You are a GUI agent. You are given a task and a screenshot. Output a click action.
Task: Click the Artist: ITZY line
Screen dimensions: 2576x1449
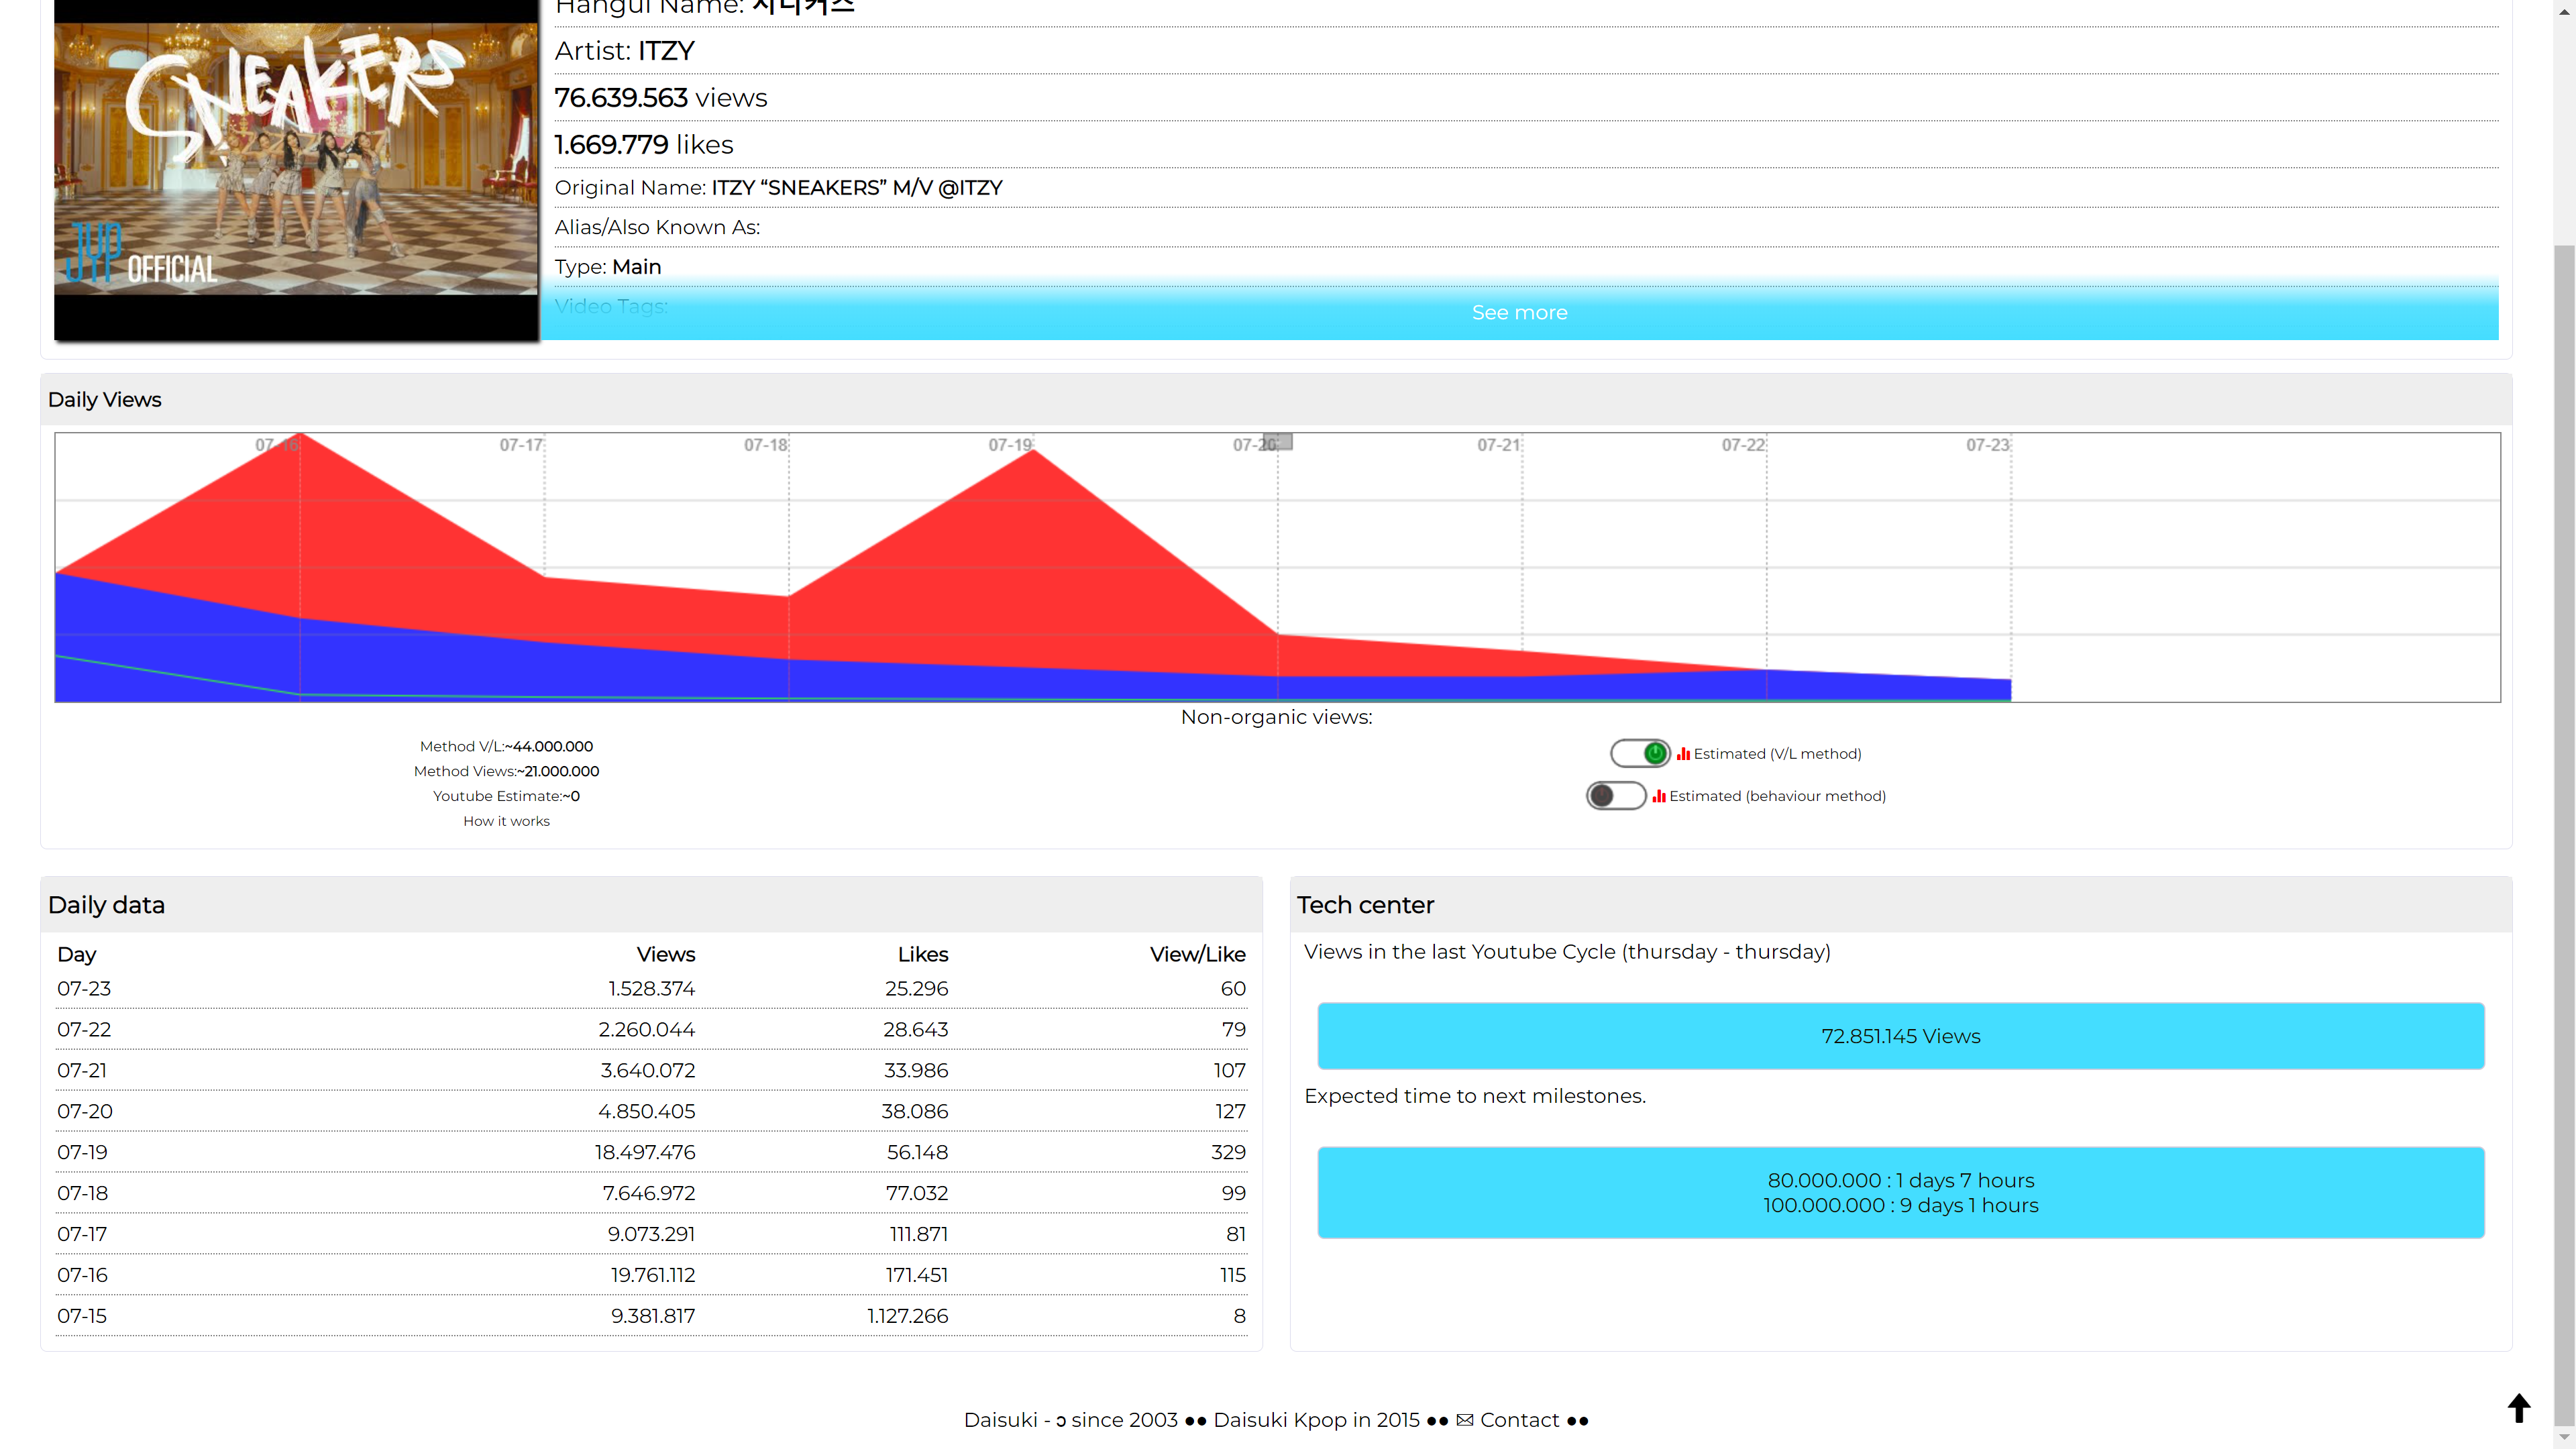(624, 51)
